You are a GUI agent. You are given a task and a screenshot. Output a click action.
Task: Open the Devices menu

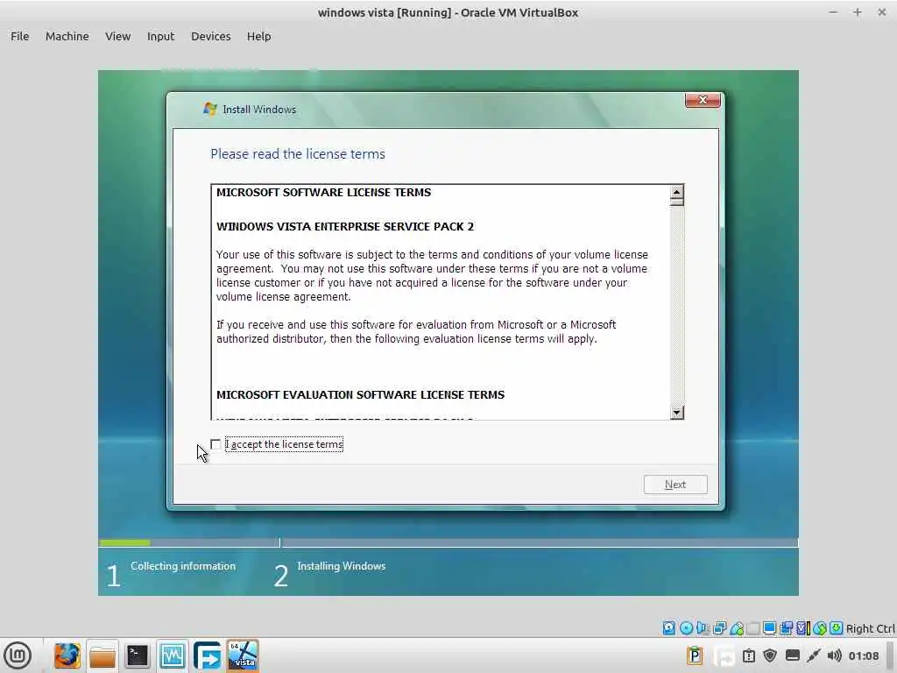tap(211, 36)
